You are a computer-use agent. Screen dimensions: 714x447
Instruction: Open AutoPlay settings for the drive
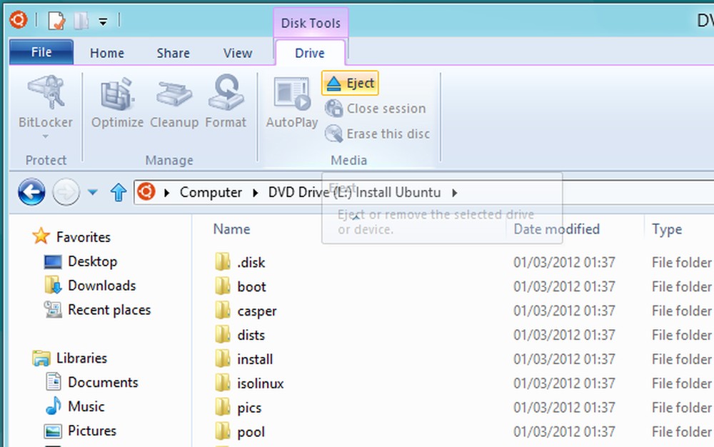(291, 100)
